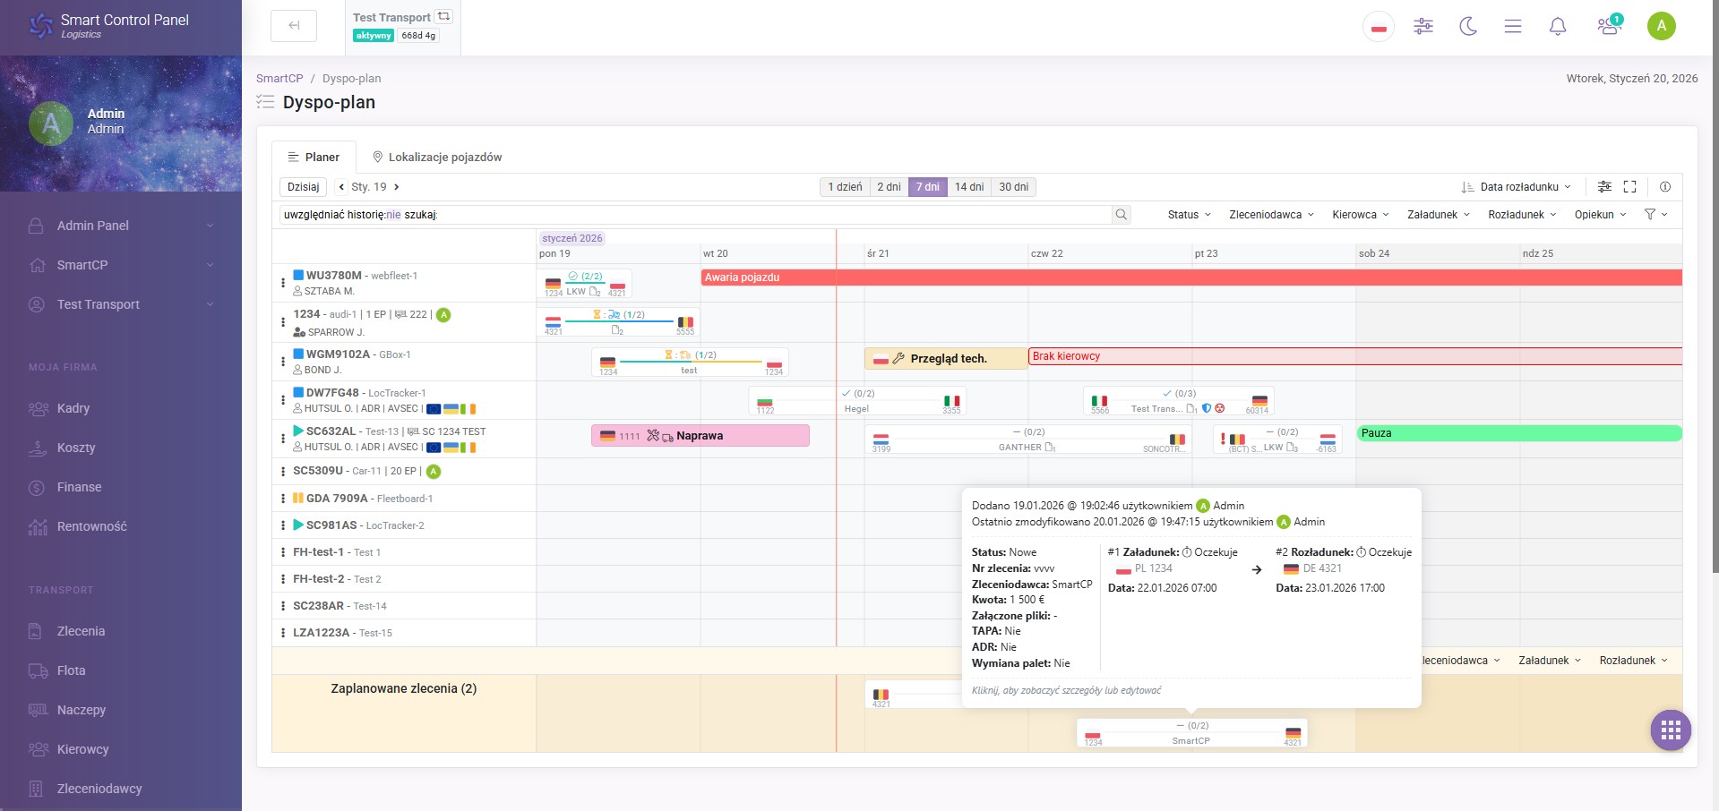This screenshot has width=1719, height=811.
Task: Open bottom Załadunek dropdown in planned orders
Action: (1550, 661)
